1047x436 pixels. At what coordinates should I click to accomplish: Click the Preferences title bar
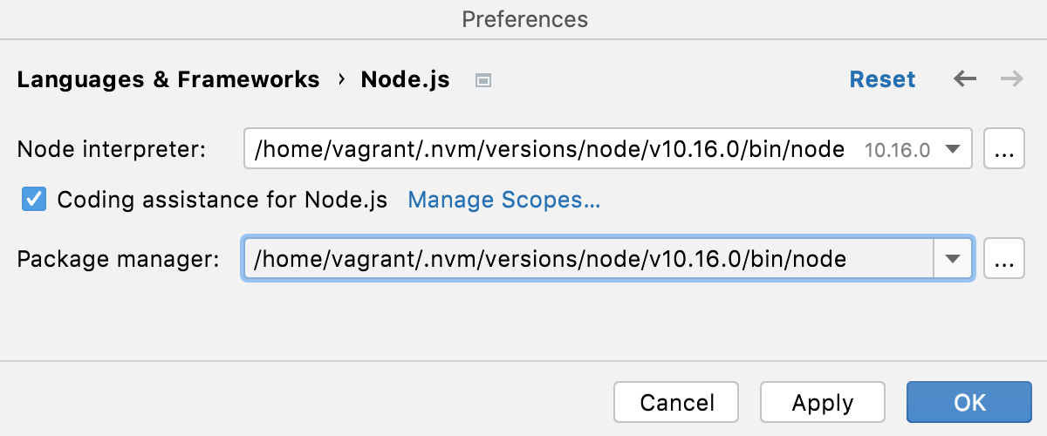coord(524,18)
